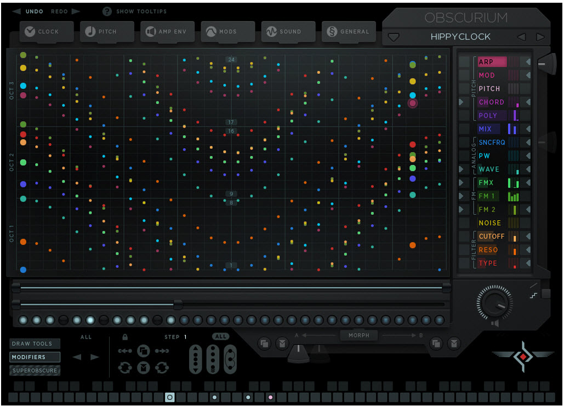This screenshot has width=564, height=406.
Task: Click the right rotate-cycle modifier icon
Action: tap(162, 368)
